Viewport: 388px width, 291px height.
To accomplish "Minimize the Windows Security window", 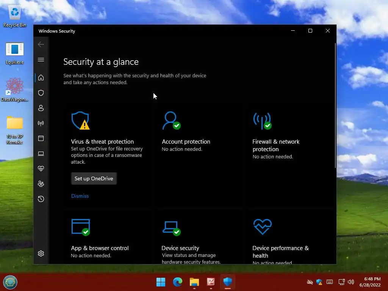I will pos(293,31).
